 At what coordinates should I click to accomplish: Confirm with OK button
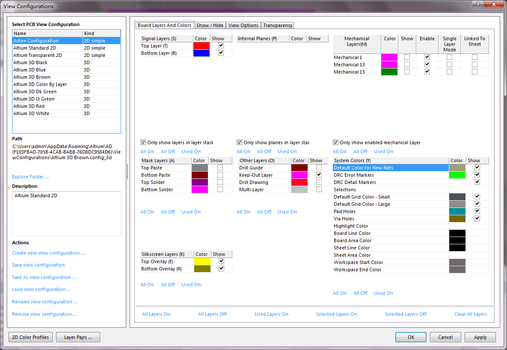pyautogui.click(x=411, y=337)
